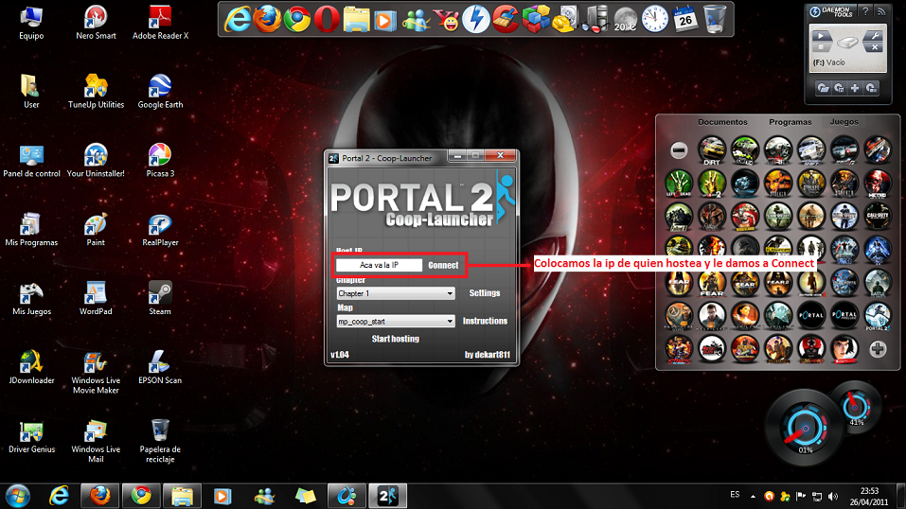Open the recycle bin in the dock
This screenshot has width=906, height=509.
tap(716, 19)
